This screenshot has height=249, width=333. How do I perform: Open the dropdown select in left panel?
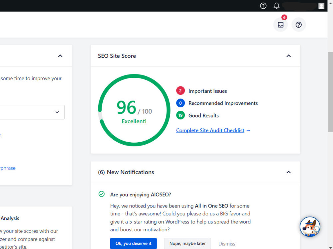tap(32, 112)
